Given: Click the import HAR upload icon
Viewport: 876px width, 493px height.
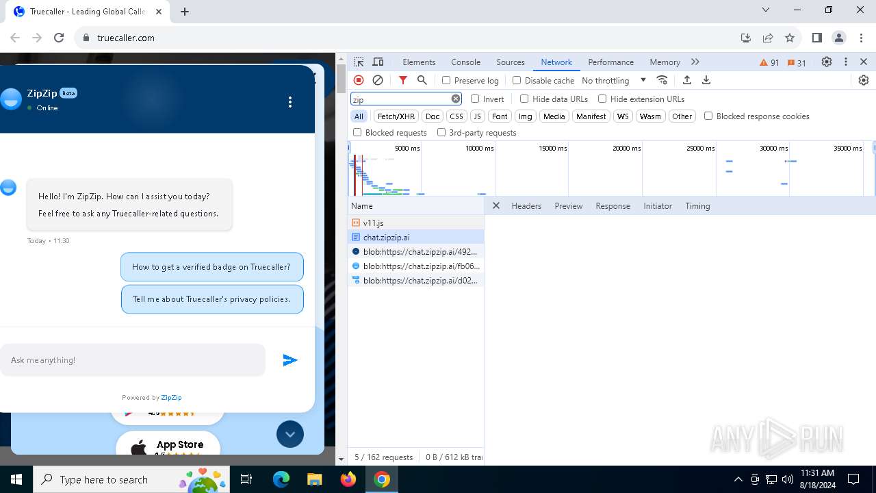Looking at the screenshot, I should (687, 80).
